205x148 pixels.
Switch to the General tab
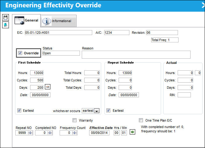point(26,20)
